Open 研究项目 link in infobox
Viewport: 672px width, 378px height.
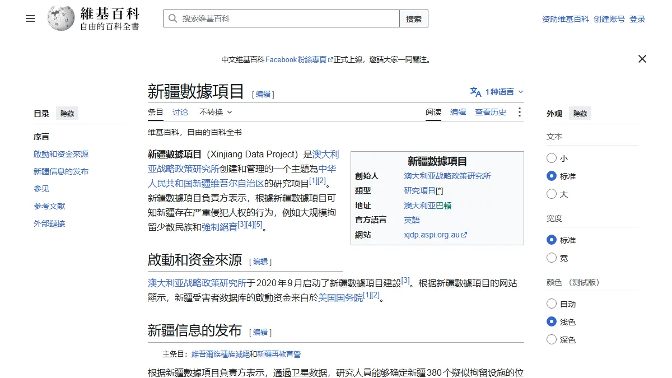tap(420, 190)
